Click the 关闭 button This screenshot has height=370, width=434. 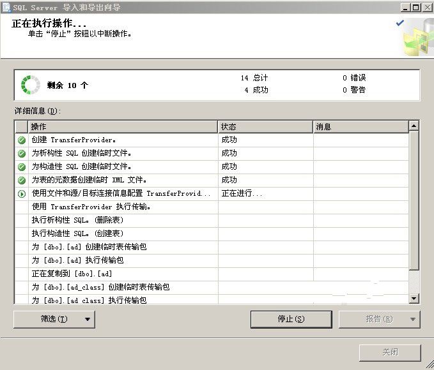tap(390, 352)
